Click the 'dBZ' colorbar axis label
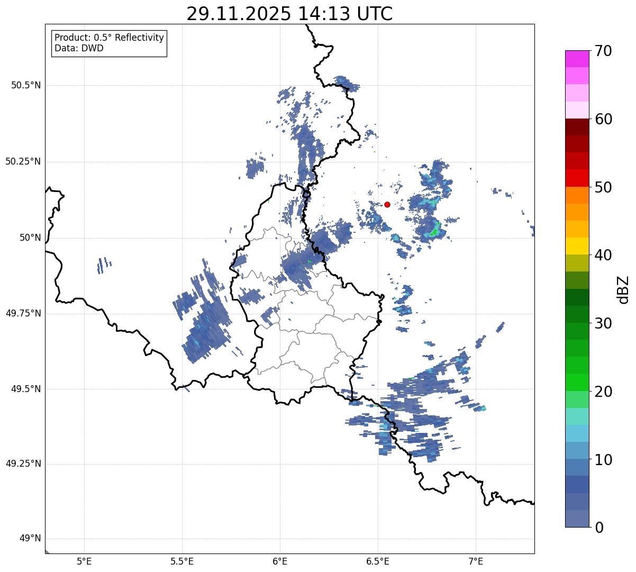 tap(623, 289)
